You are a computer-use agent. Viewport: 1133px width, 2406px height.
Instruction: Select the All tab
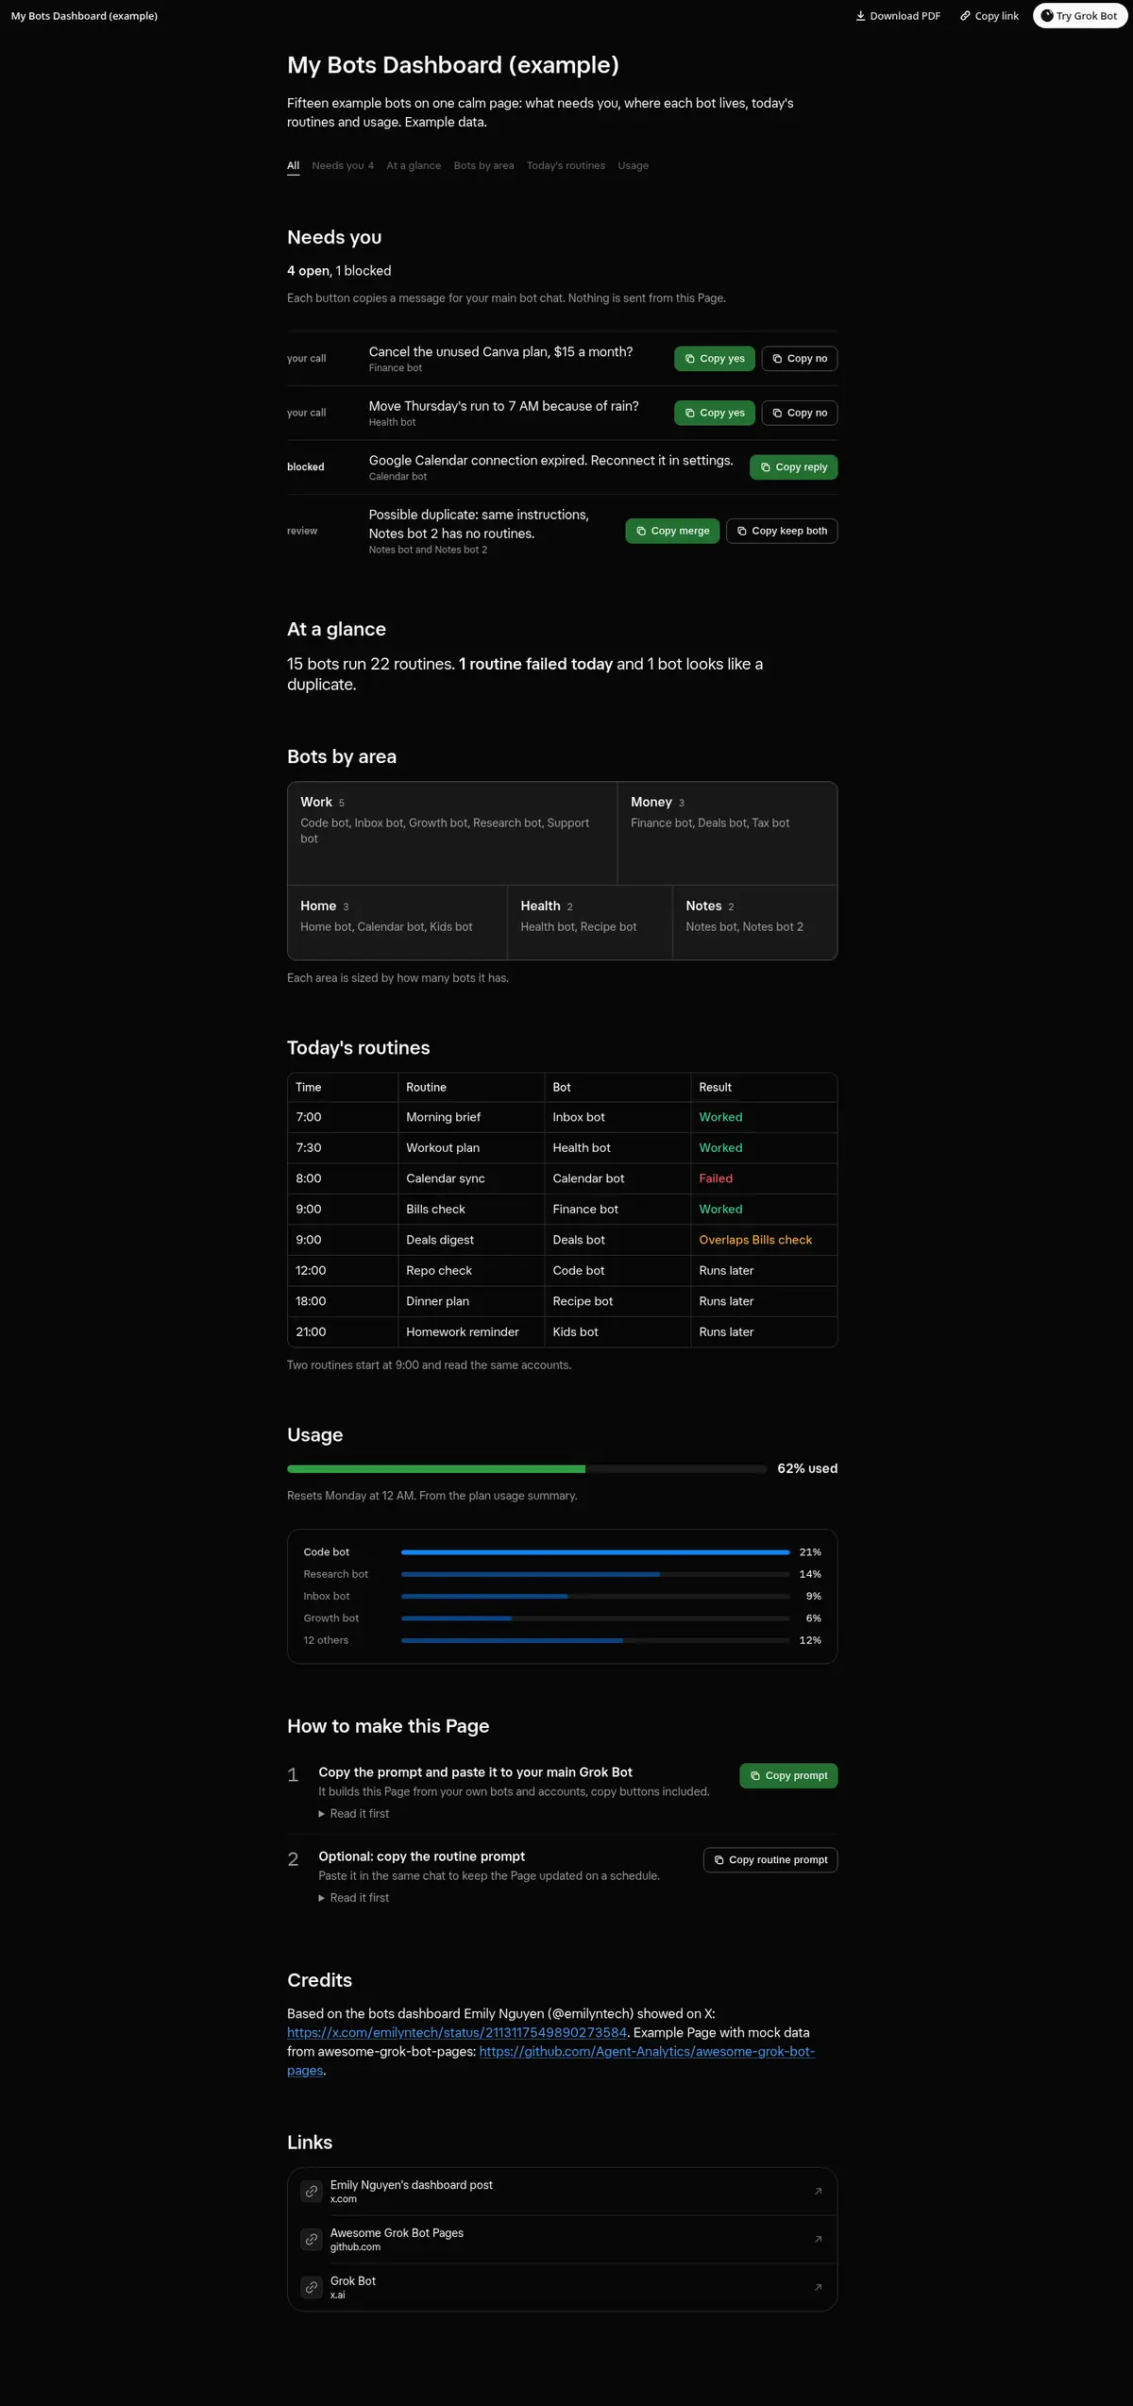click(x=293, y=165)
